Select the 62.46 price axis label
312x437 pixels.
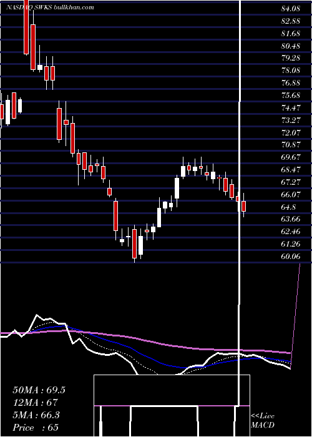[x=291, y=231]
